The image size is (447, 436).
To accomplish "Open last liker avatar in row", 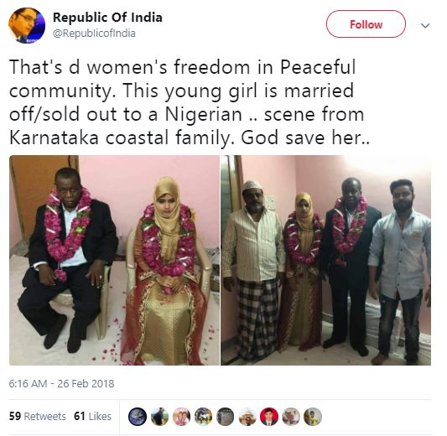I will pos(313,417).
